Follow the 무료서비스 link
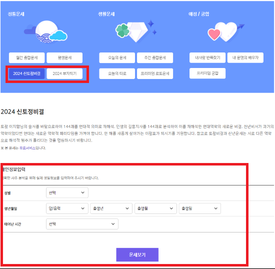 pyautogui.click(x=27, y=148)
